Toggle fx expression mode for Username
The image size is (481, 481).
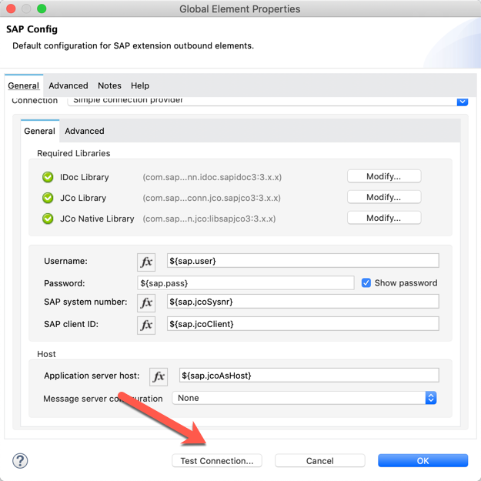[146, 262]
